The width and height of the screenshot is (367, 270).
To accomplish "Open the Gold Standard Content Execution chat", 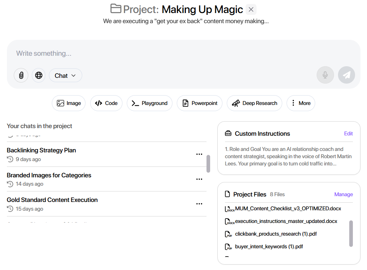I will (52, 200).
